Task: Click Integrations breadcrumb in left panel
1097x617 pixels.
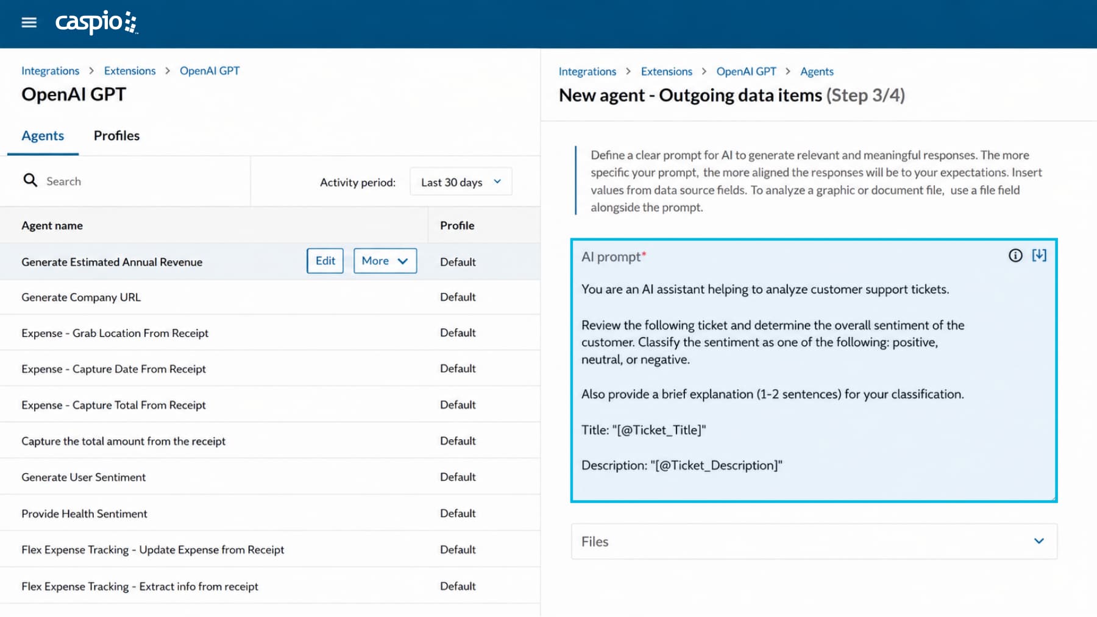Action: (50, 71)
